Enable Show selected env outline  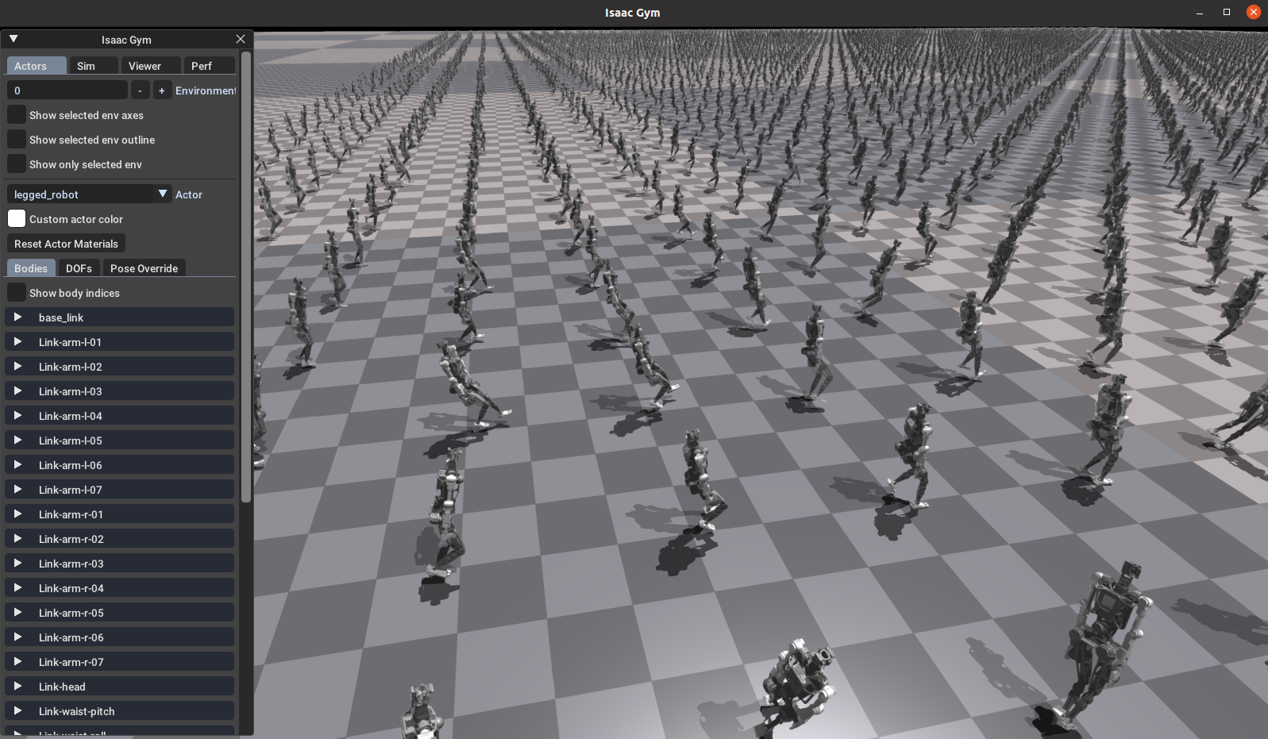click(17, 140)
